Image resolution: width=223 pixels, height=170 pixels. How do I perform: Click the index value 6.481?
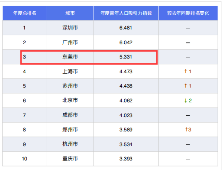(126, 28)
